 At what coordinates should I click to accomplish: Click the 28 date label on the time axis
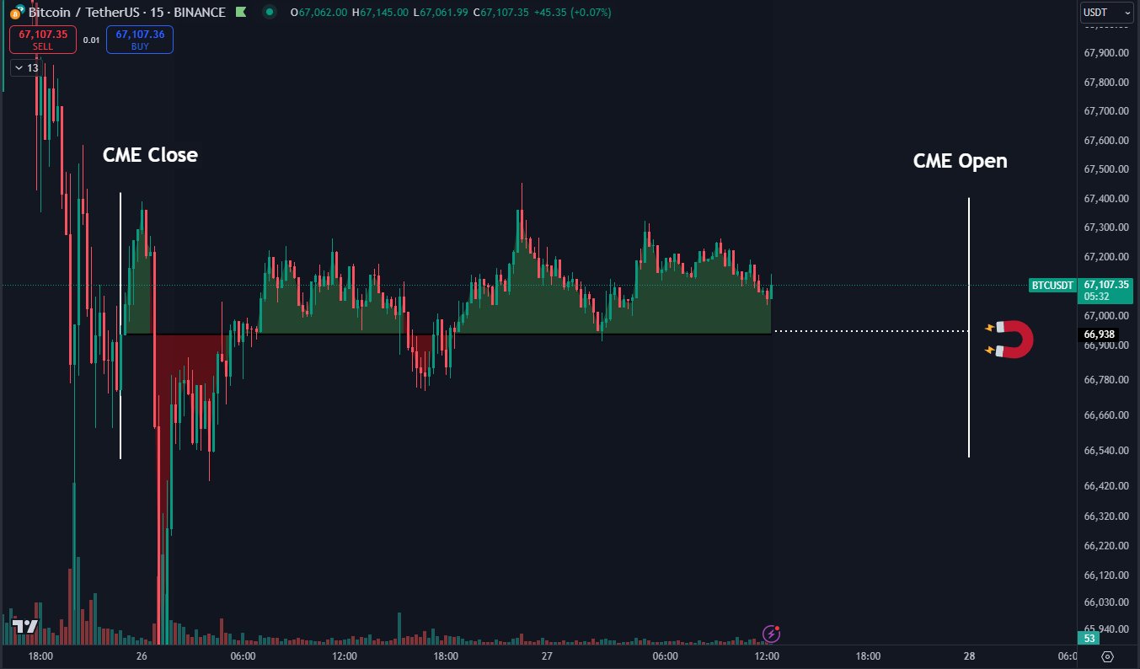point(969,655)
